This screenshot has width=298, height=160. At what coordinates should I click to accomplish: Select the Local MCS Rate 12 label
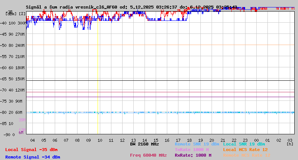(x=245, y=150)
